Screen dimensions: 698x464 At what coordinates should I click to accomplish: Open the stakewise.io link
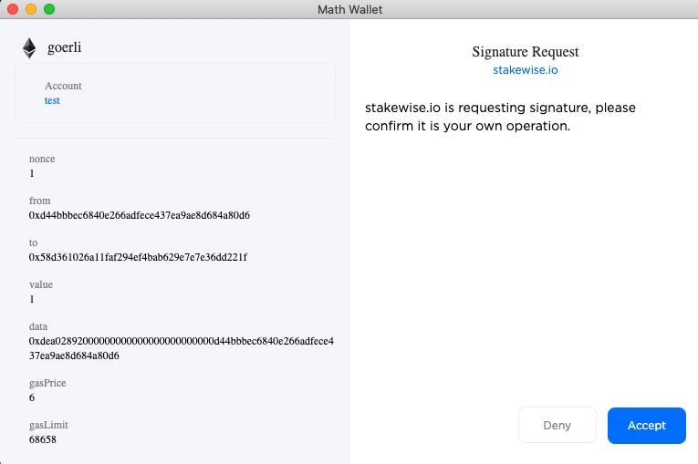click(525, 69)
